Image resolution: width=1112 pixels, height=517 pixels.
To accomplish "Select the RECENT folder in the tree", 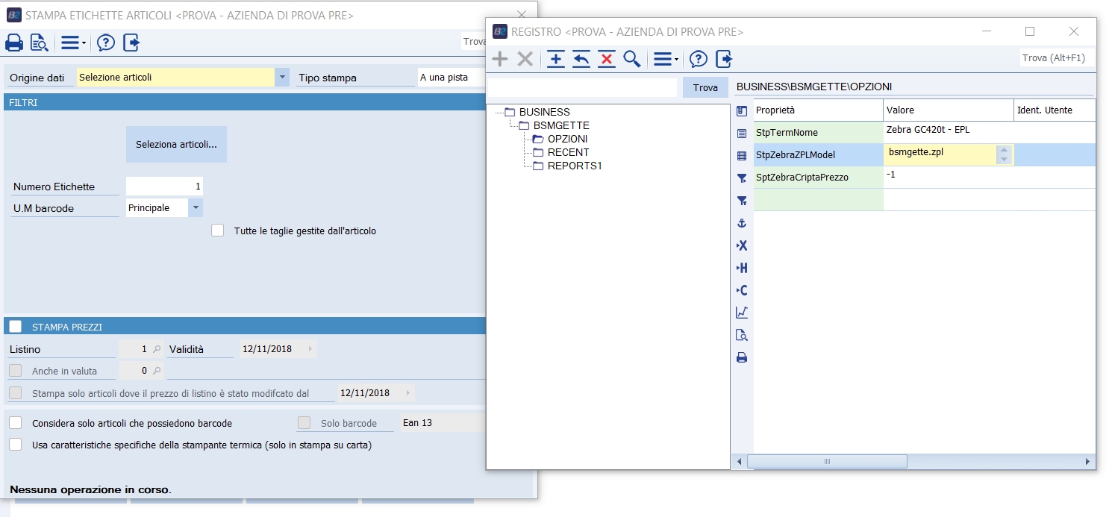I will (568, 152).
